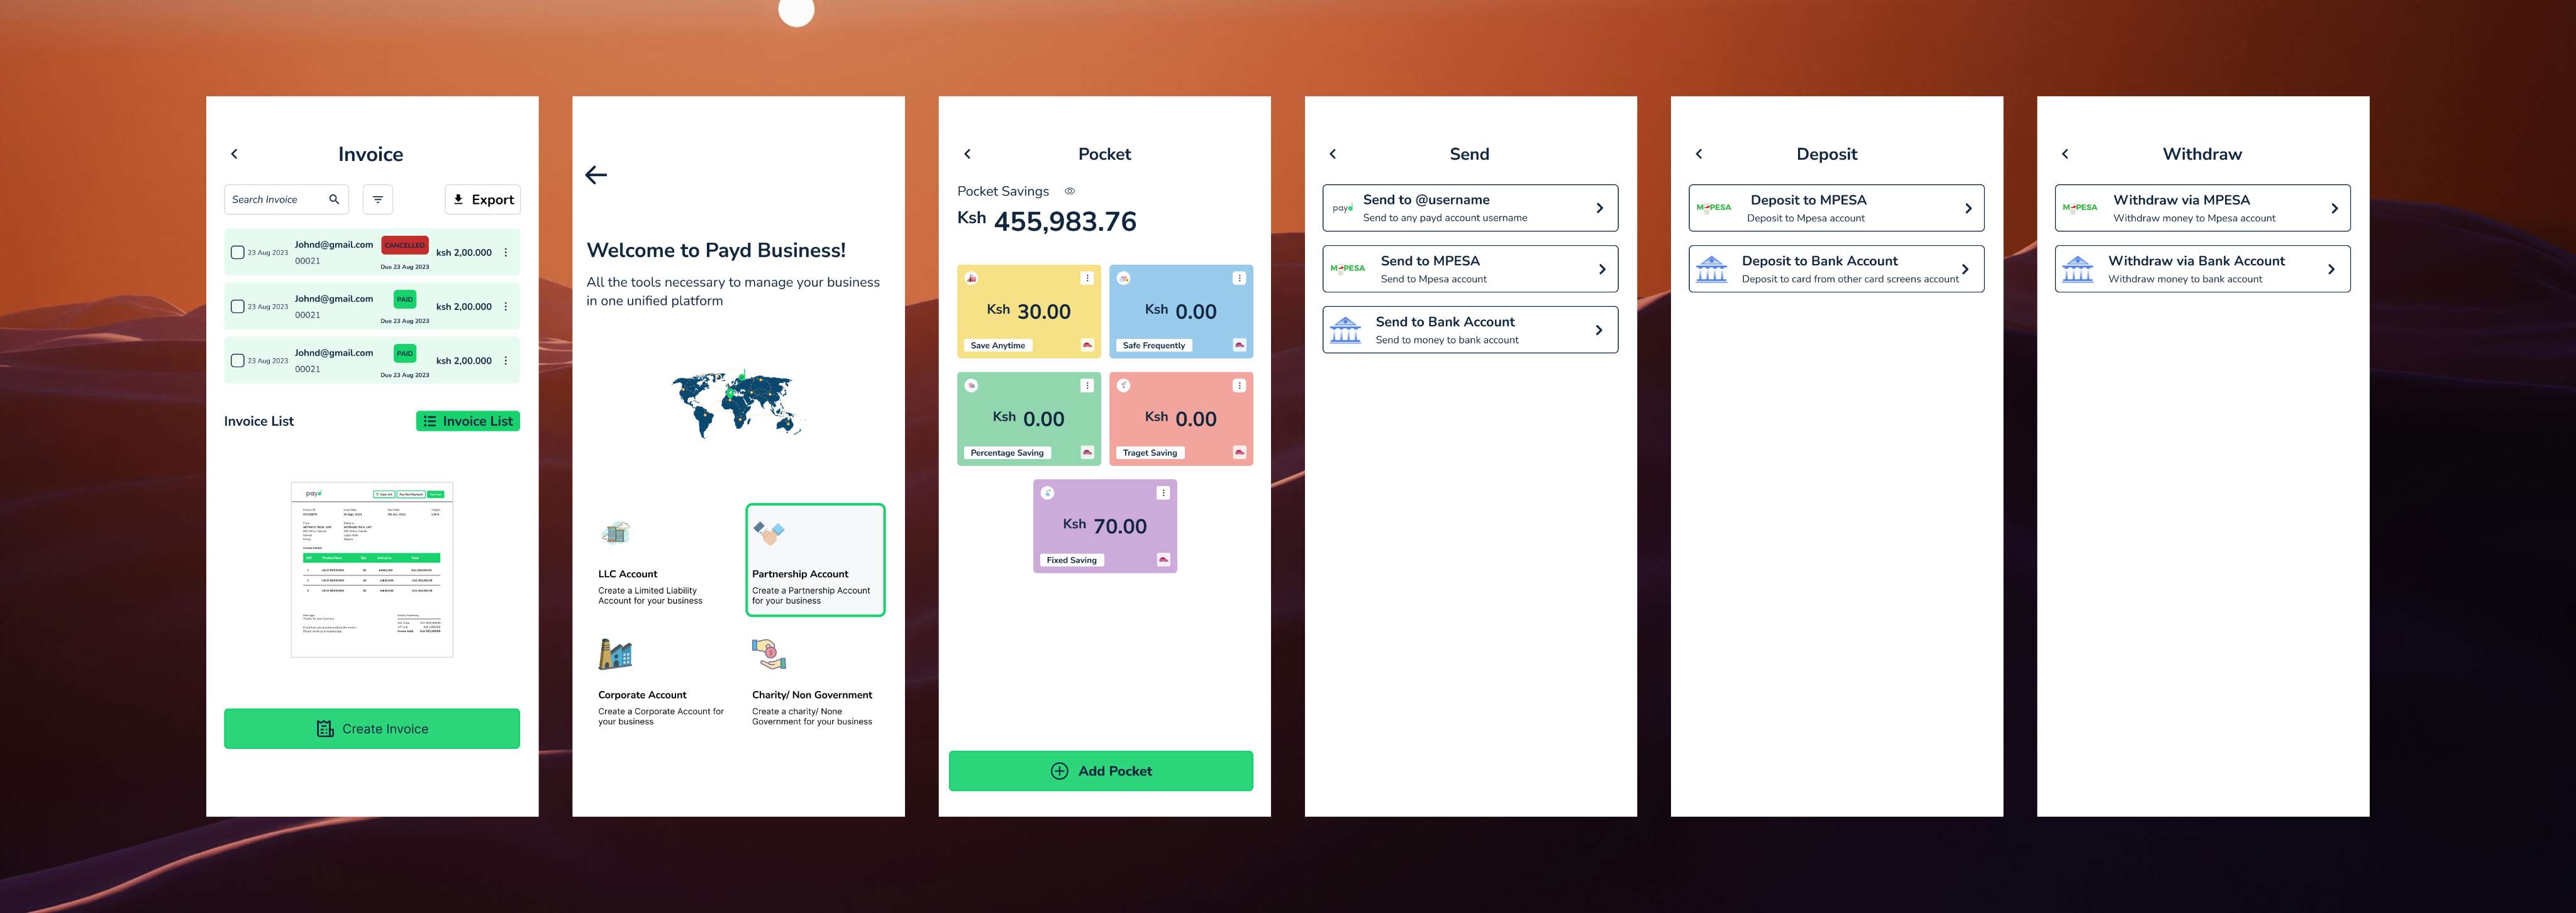Click the Add Pocket button

coord(1100,771)
